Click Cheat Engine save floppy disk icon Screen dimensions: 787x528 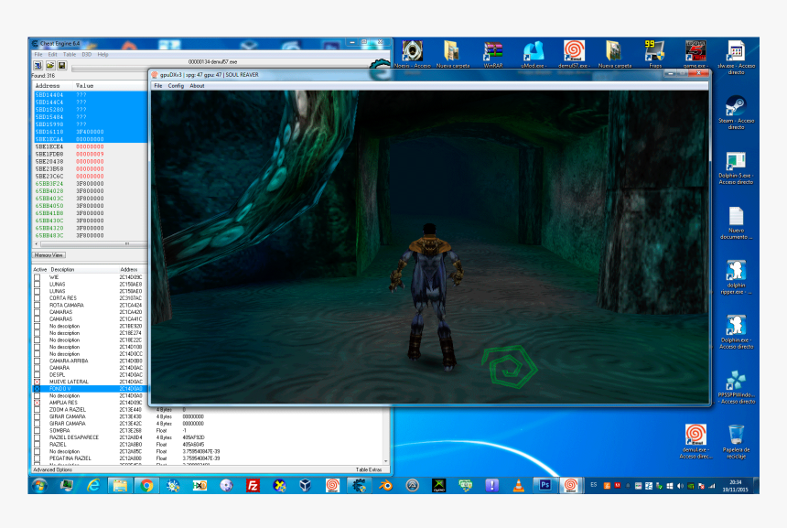coord(61,65)
